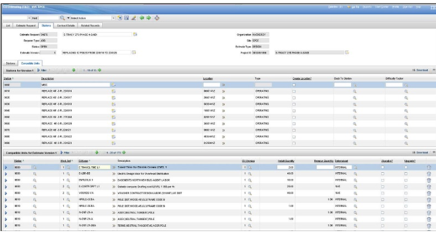Click the MISC description input field
Image resolution: width=436 pixels, height=241 pixels.
tap(76, 85)
